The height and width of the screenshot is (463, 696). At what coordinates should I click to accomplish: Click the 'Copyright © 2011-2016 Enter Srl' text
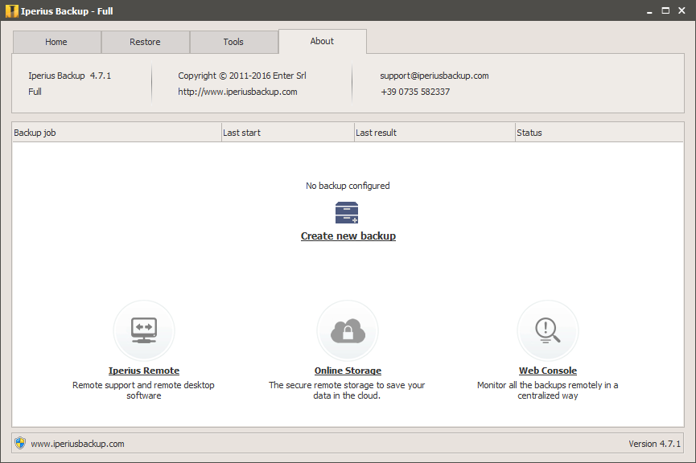point(242,76)
